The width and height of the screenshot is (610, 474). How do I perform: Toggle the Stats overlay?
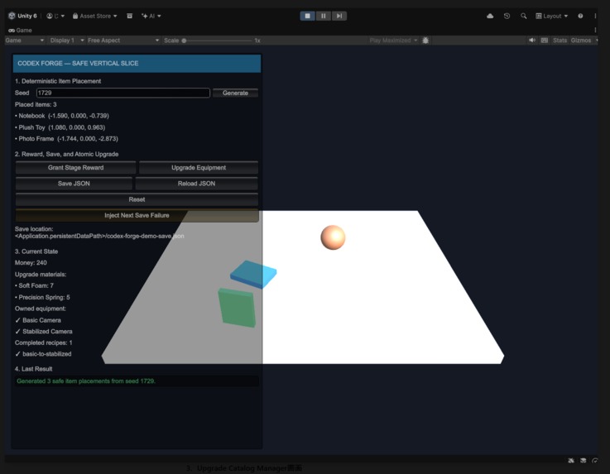click(560, 41)
